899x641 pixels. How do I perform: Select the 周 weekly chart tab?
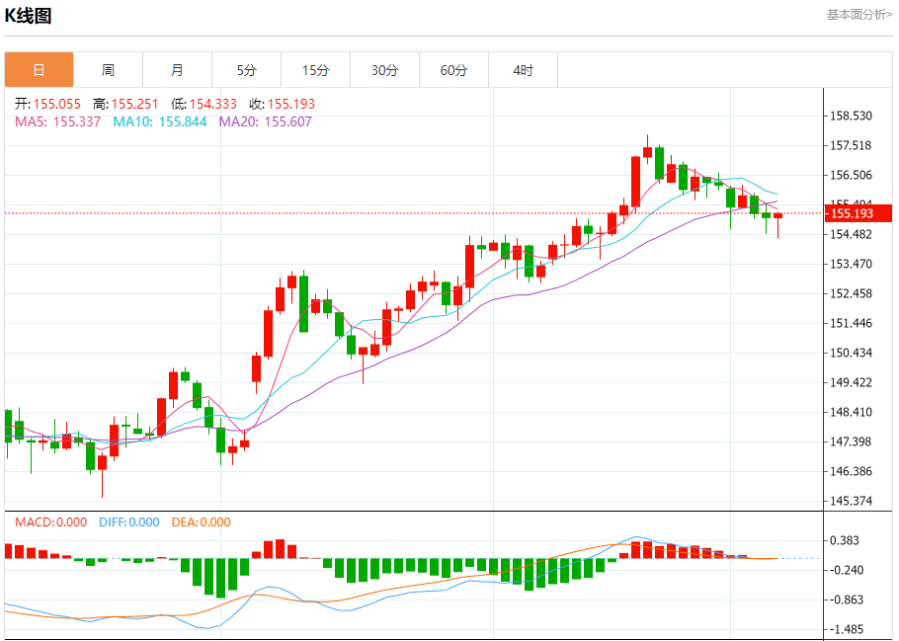coord(108,70)
